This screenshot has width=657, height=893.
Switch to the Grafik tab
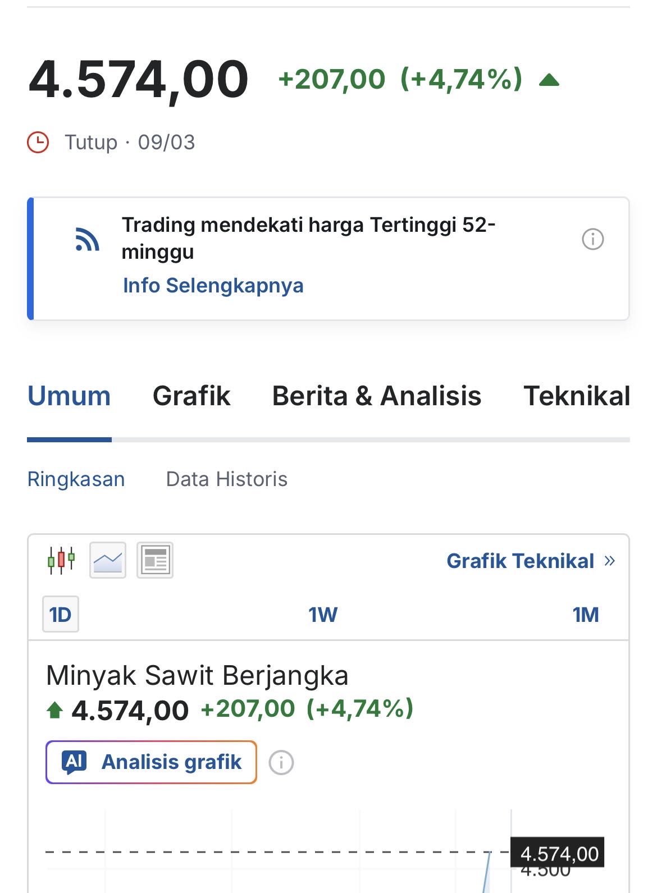click(191, 396)
